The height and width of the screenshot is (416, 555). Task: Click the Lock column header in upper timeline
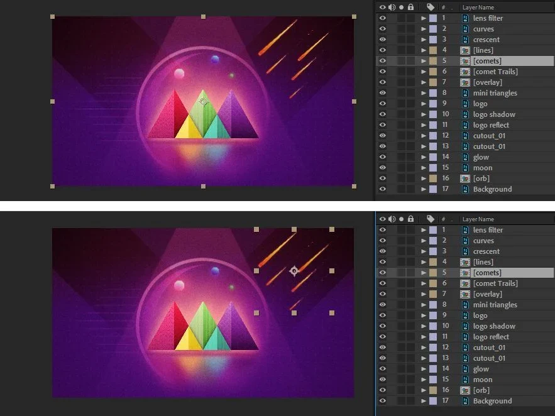(410, 7)
